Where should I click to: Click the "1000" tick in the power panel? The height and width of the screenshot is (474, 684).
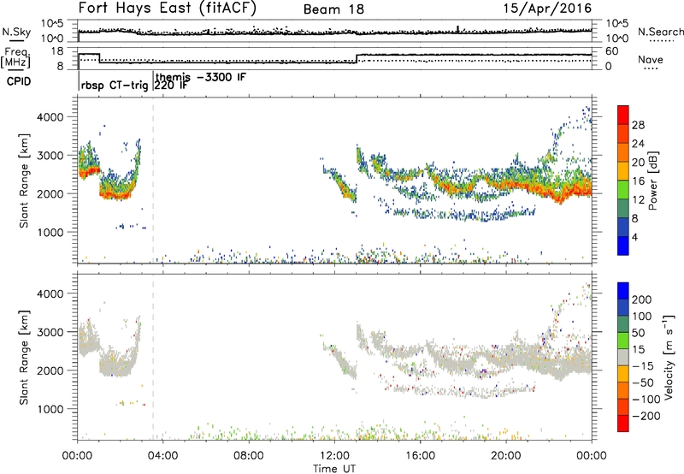pos(50,232)
